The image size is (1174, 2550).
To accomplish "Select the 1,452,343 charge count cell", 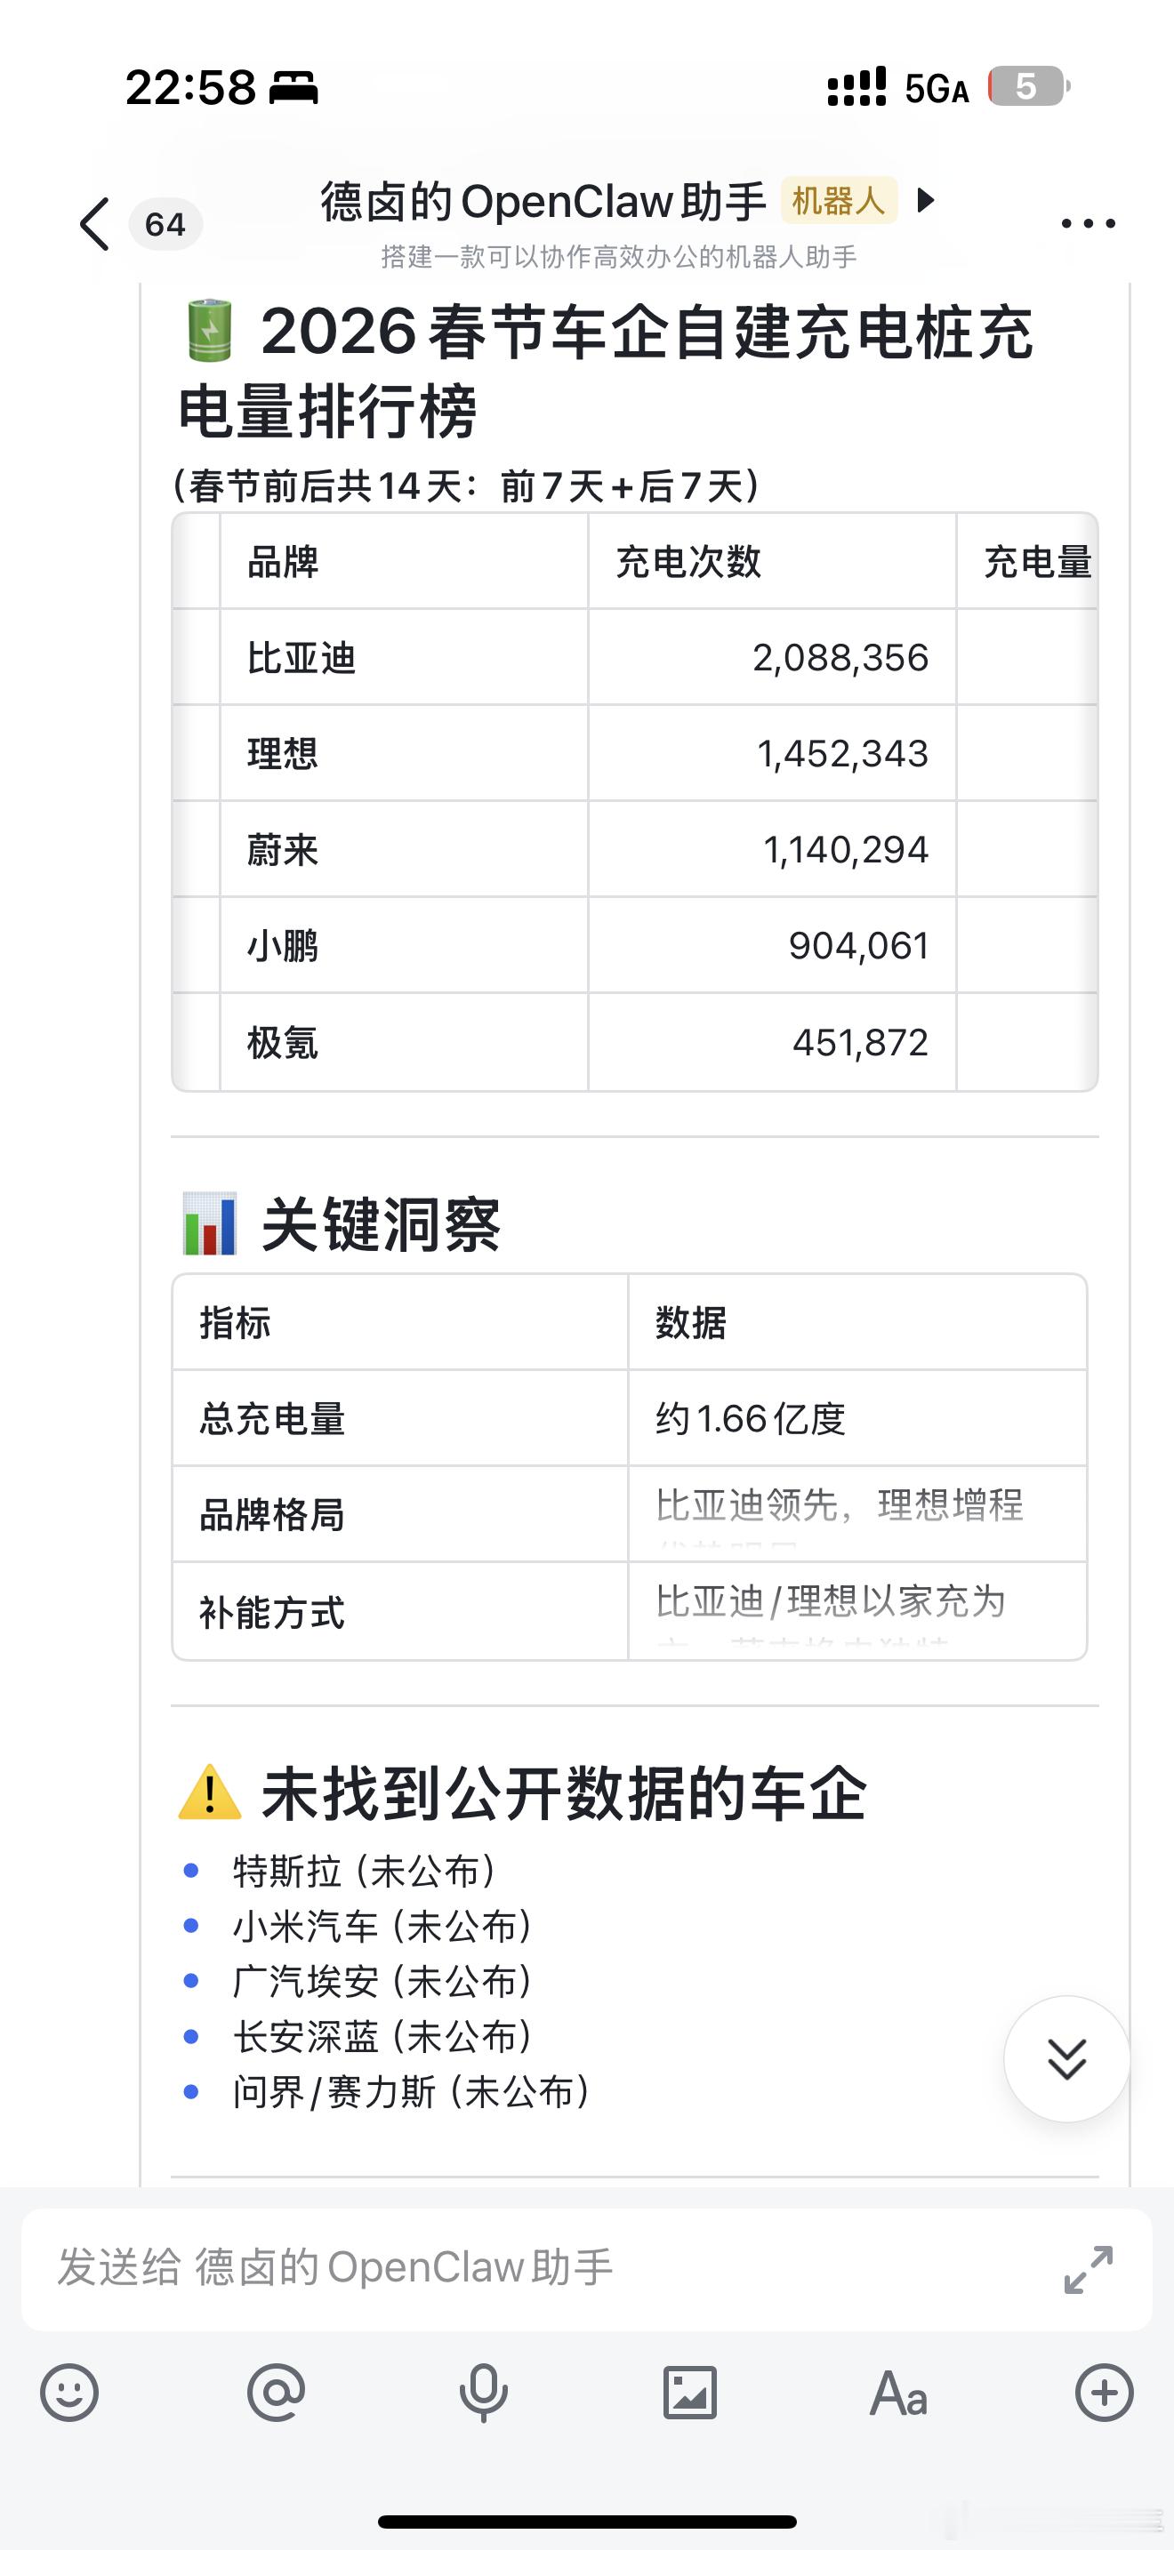I will click(x=772, y=753).
